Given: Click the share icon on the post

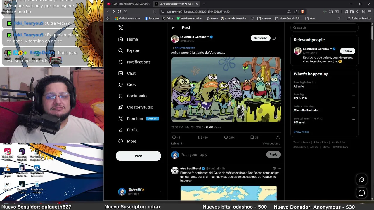Looking at the screenshot, I should 278,137.
